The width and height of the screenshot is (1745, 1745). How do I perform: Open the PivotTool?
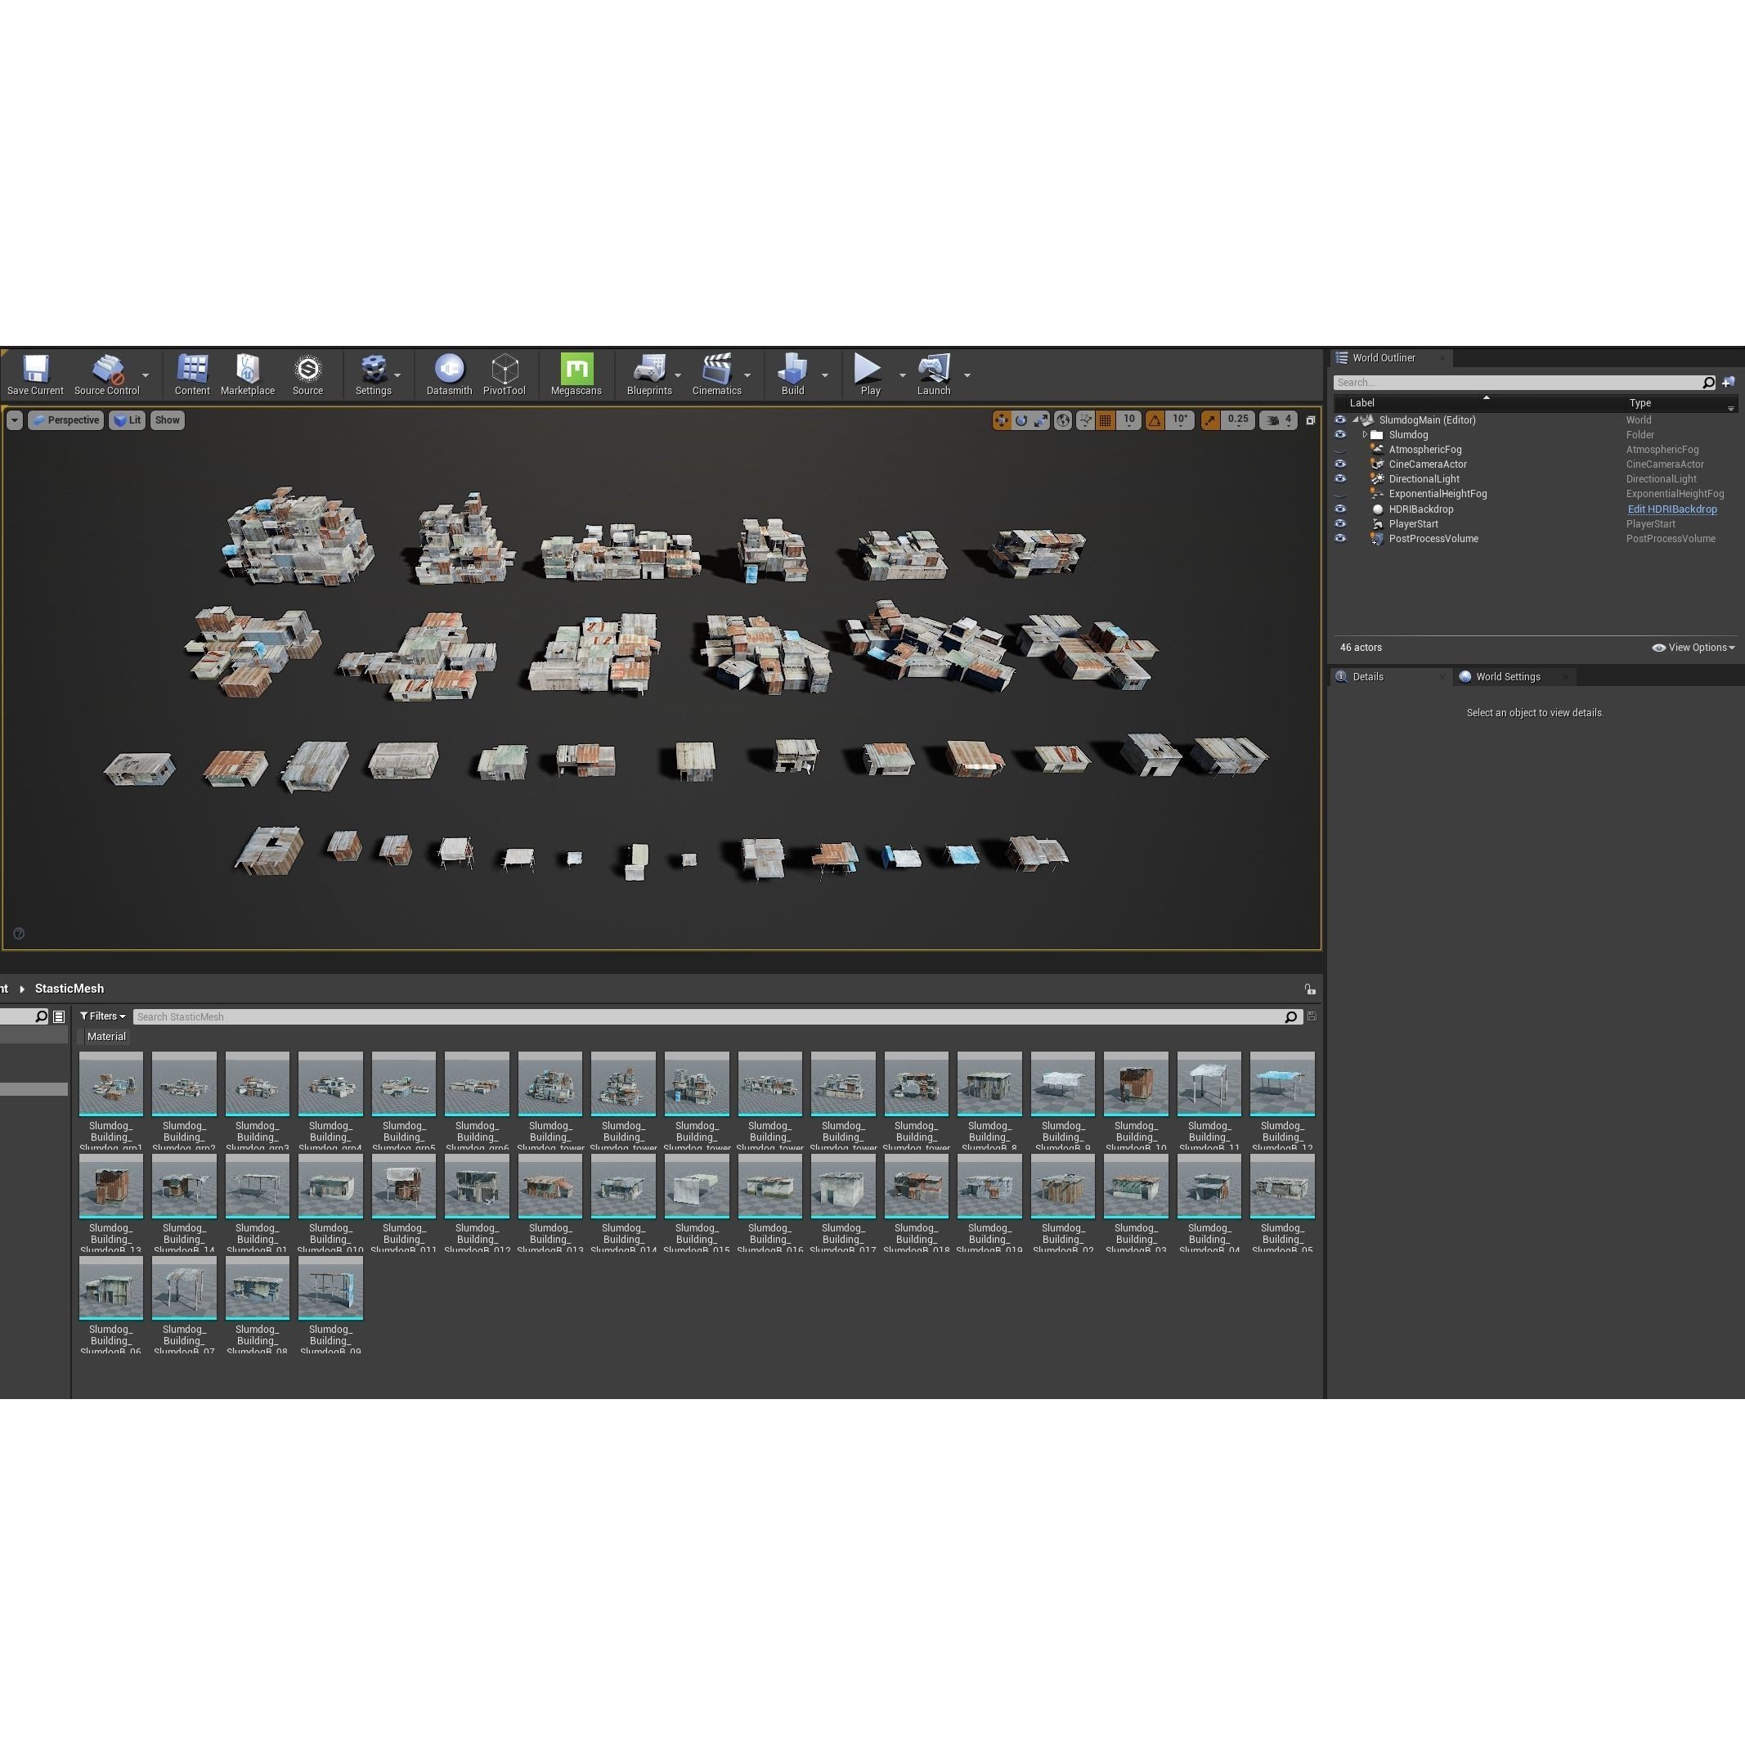point(505,373)
